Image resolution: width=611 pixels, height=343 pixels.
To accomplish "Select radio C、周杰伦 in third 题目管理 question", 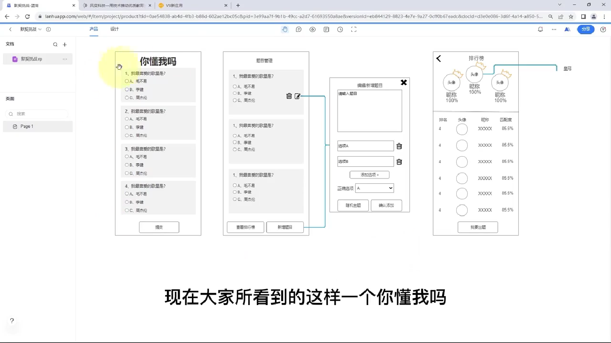I will point(235,199).
